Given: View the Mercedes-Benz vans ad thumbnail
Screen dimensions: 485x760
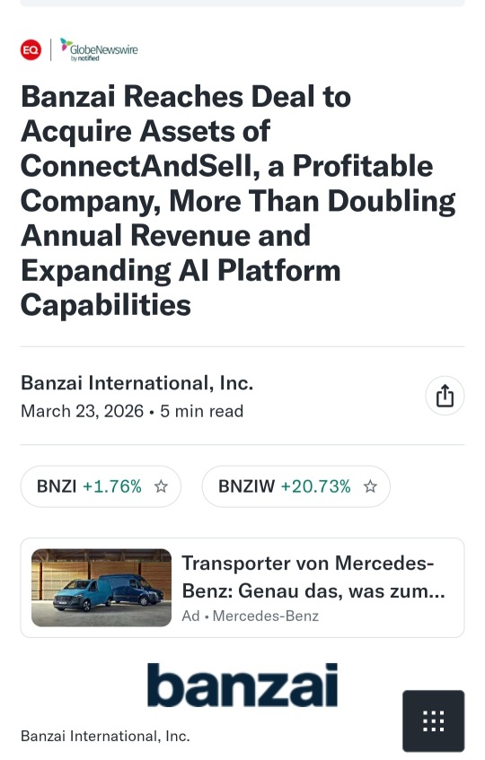Looking at the screenshot, I should (x=101, y=588).
